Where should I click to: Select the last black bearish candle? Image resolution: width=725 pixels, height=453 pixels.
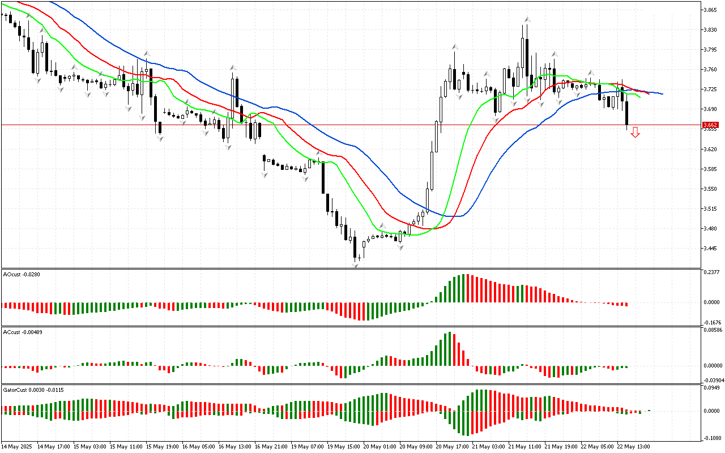coord(627,113)
